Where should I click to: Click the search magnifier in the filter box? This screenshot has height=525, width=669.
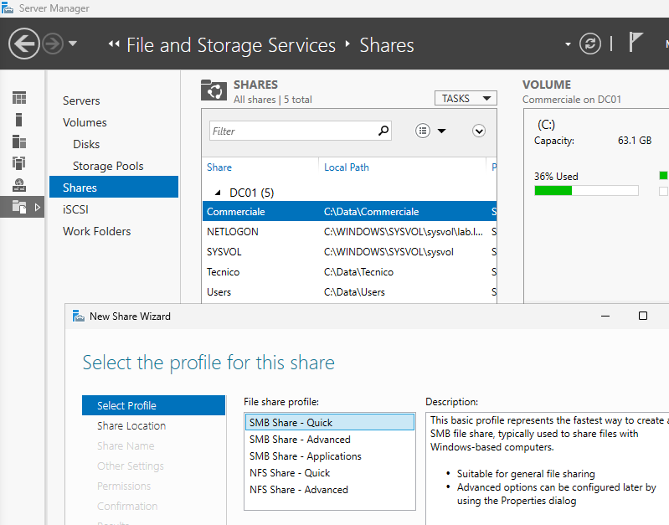383,131
